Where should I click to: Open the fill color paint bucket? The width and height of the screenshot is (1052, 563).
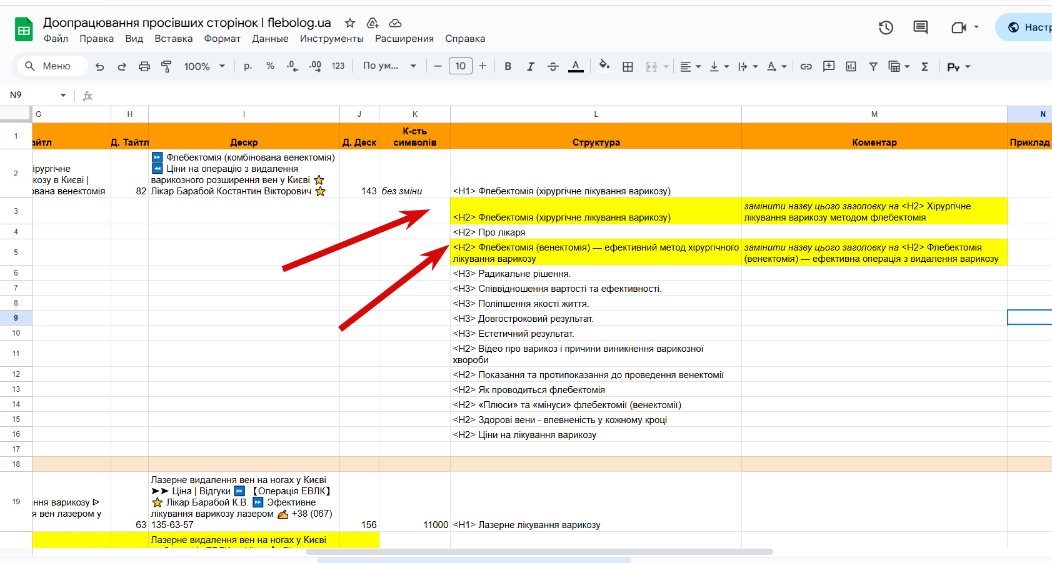[x=604, y=66]
